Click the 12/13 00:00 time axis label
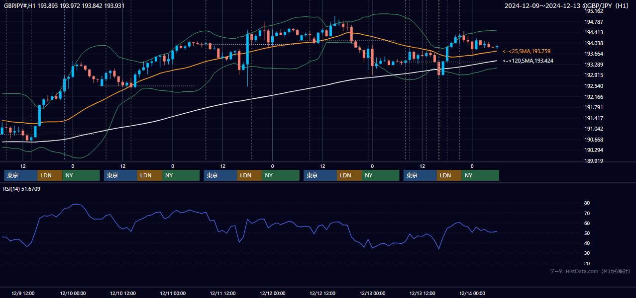 point(372,293)
